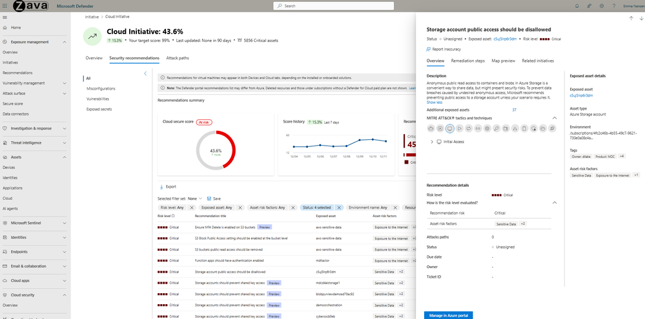The image size is (645, 319).
Task: Expand Threat intelligence nav group
Action: (65, 142)
